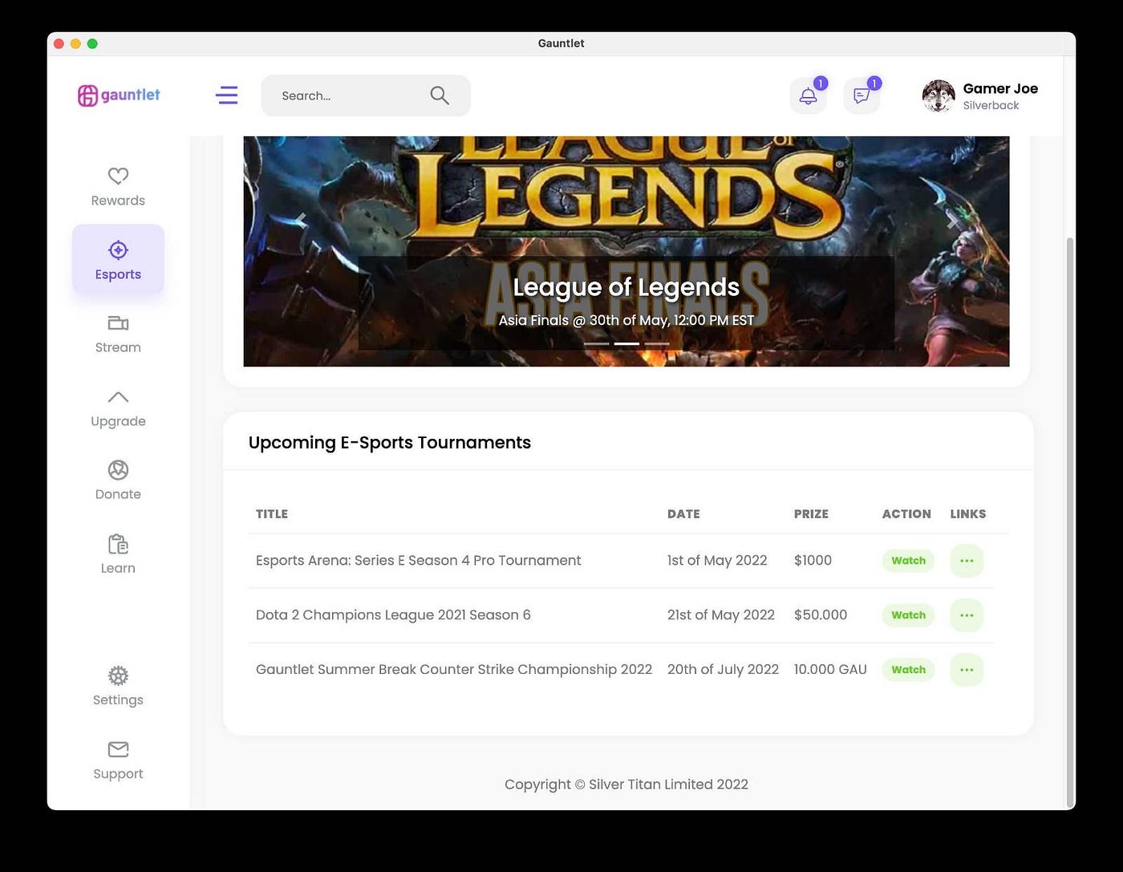Open chat messages icon

[x=862, y=96]
